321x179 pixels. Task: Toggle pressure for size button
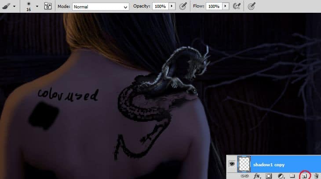252,7
